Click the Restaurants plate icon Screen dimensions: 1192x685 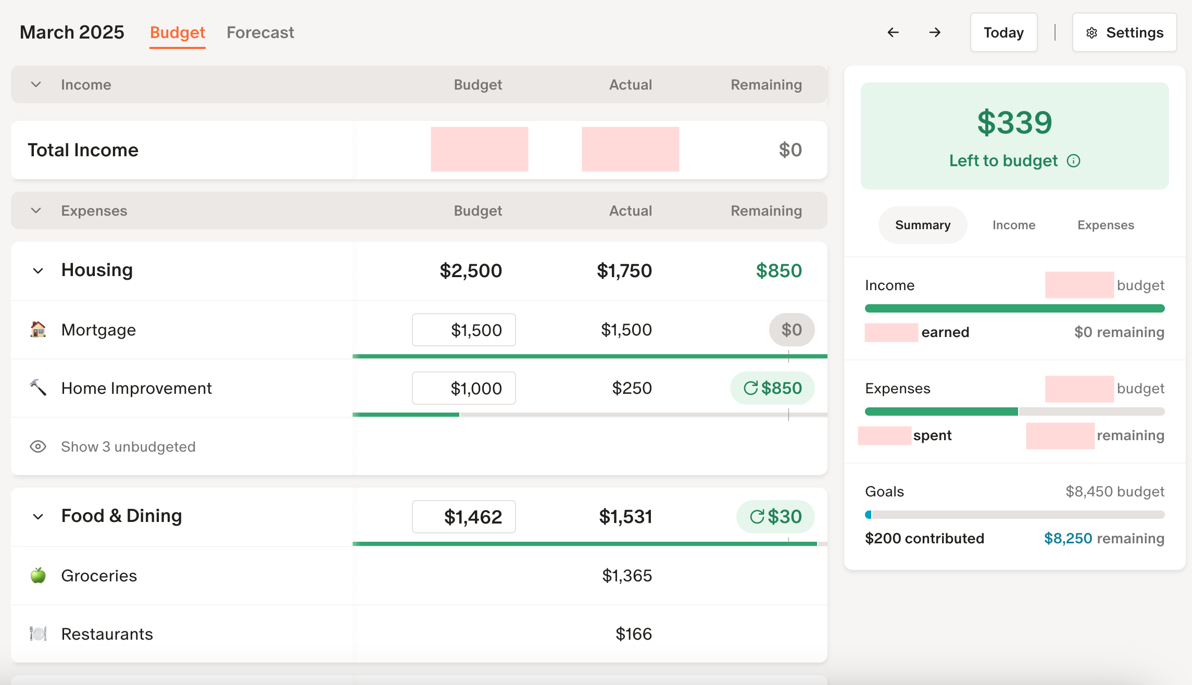tap(37, 633)
